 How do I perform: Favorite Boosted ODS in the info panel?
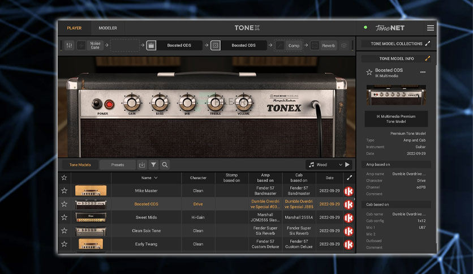pos(369,72)
